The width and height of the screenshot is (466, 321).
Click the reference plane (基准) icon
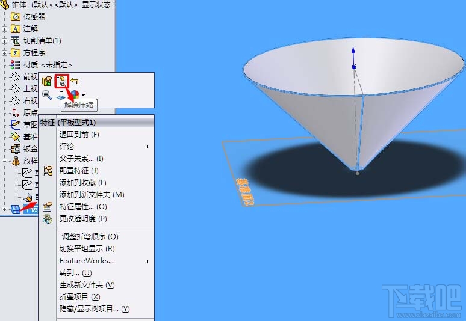pos(16,137)
